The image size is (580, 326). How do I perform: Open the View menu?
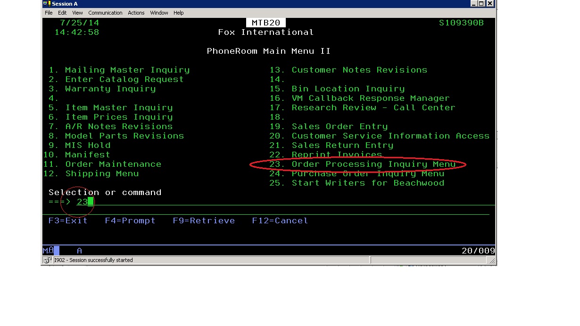coord(77,13)
